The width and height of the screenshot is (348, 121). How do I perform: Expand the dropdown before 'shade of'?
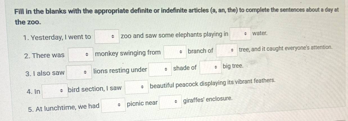click(160, 69)
